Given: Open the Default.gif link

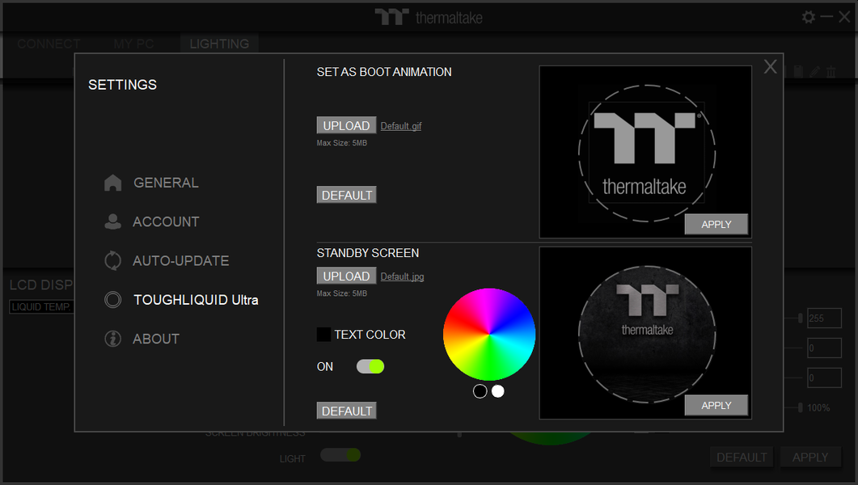Looking at the screenshot, I should (401, 126).
